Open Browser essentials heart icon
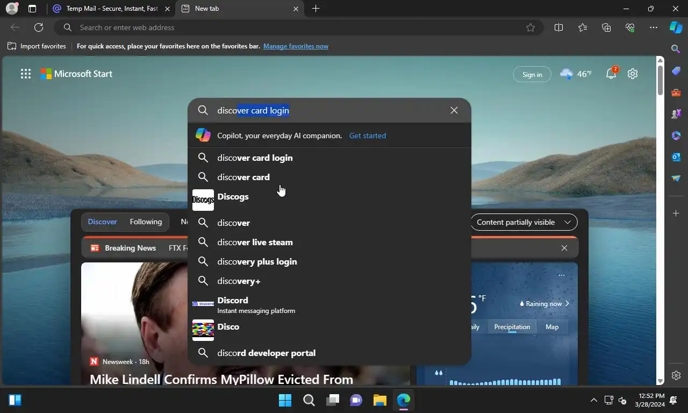The image size is (688, 413). pos(630,27)
